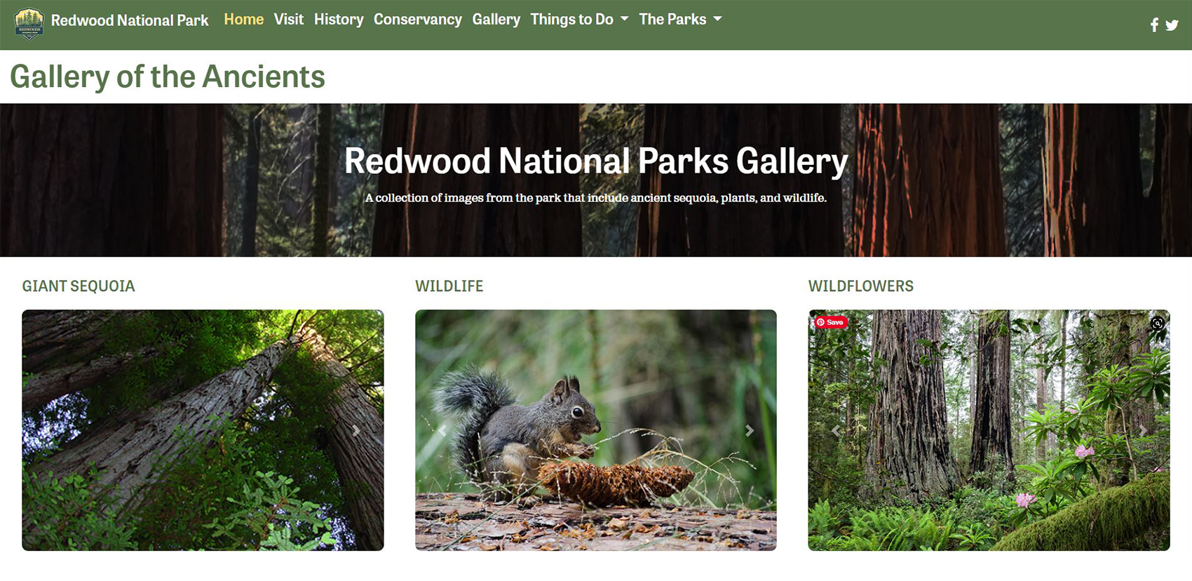1192x581 pixels.
Task: Expand The Parks dropdown menu
Action: (680, 20)
